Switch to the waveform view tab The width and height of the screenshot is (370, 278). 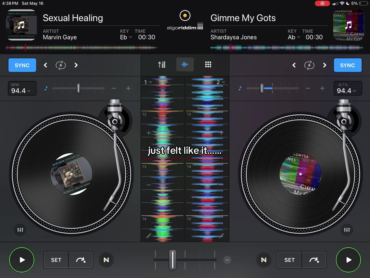[185, 64]
